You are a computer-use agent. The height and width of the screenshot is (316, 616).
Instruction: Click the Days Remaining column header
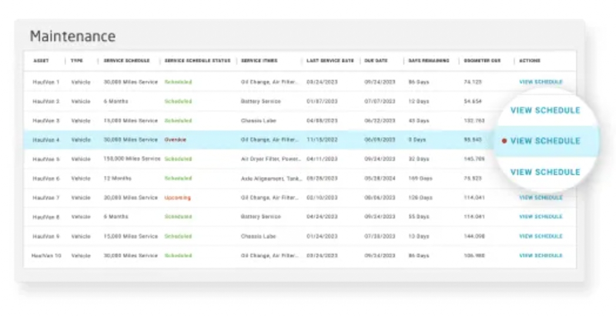428,60
